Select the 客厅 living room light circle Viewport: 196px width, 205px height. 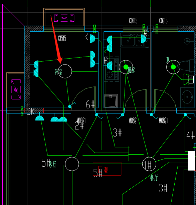coord(72,164)
